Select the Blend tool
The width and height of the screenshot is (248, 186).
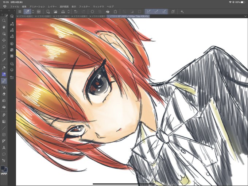point(4,100)
